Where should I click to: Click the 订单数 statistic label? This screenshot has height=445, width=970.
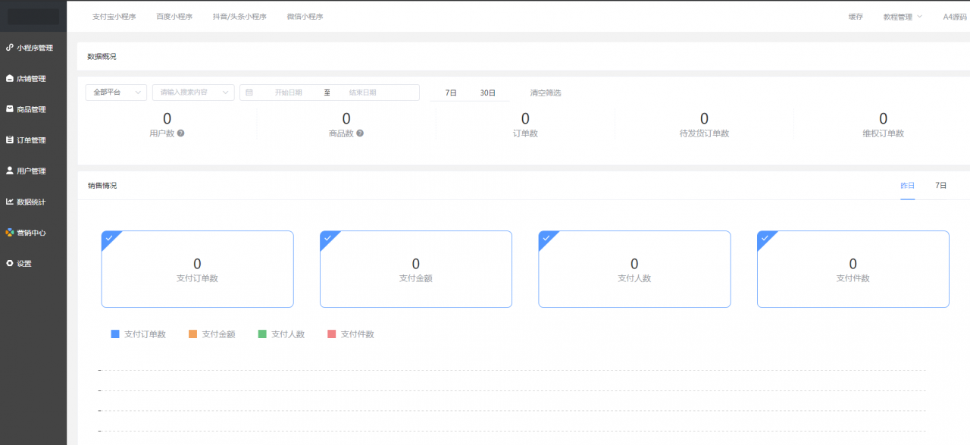tap(525, 133)
